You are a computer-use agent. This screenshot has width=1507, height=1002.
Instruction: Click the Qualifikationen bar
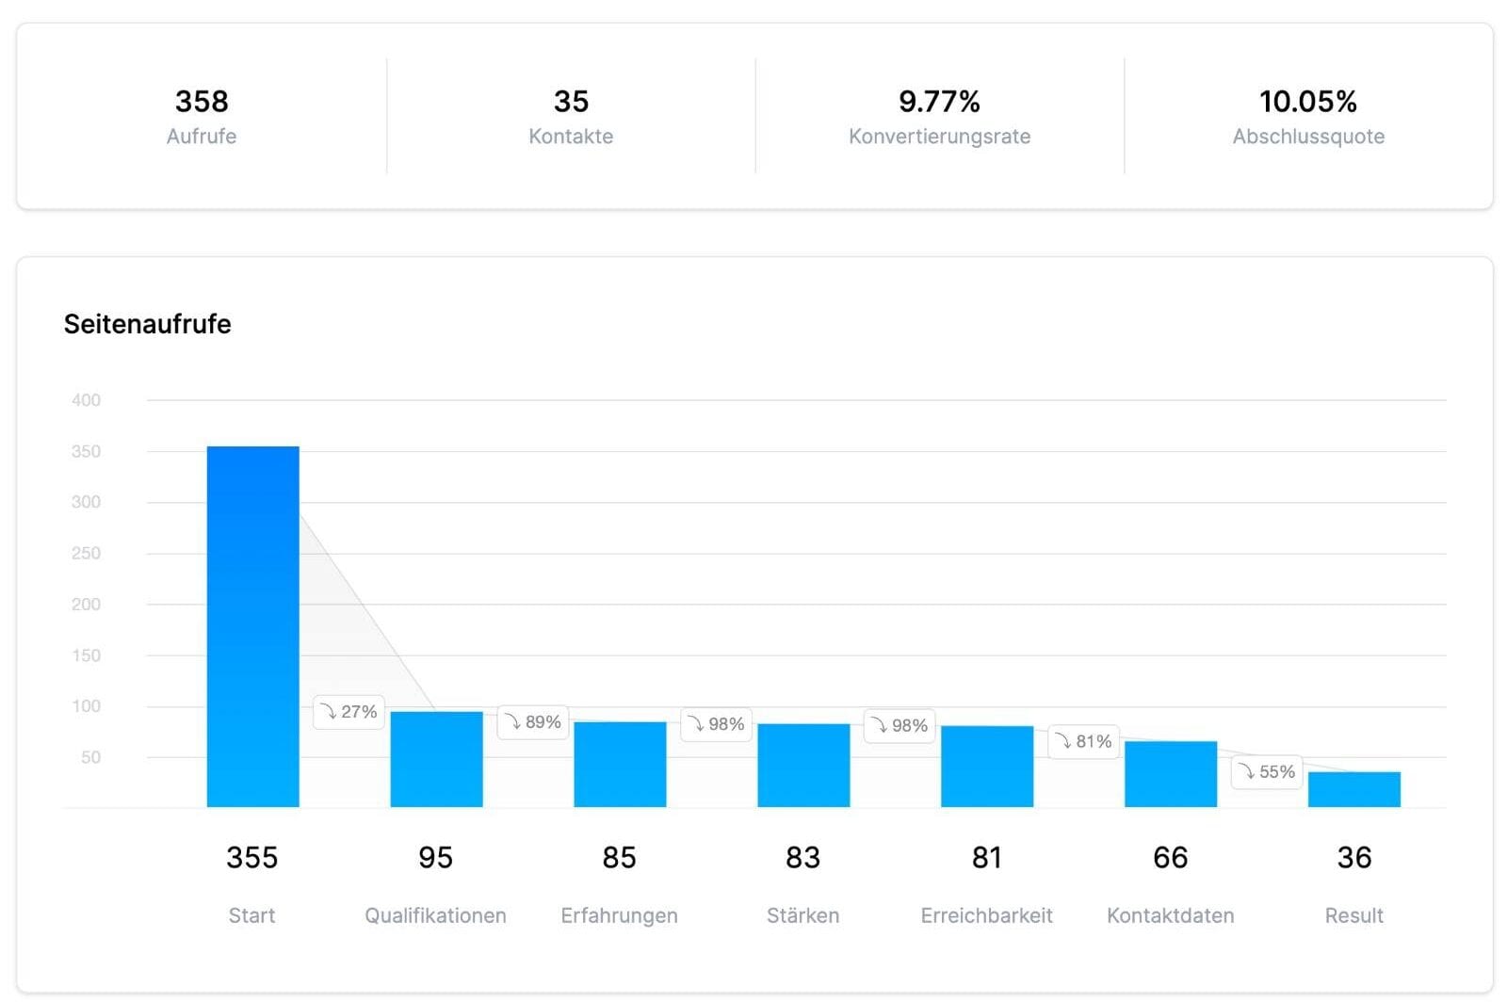[x=434, y=758]
